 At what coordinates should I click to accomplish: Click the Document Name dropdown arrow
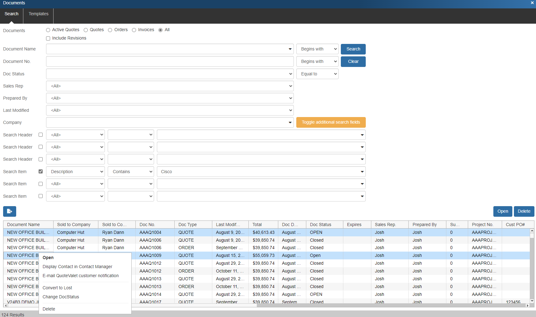click(x=290, y=49)
